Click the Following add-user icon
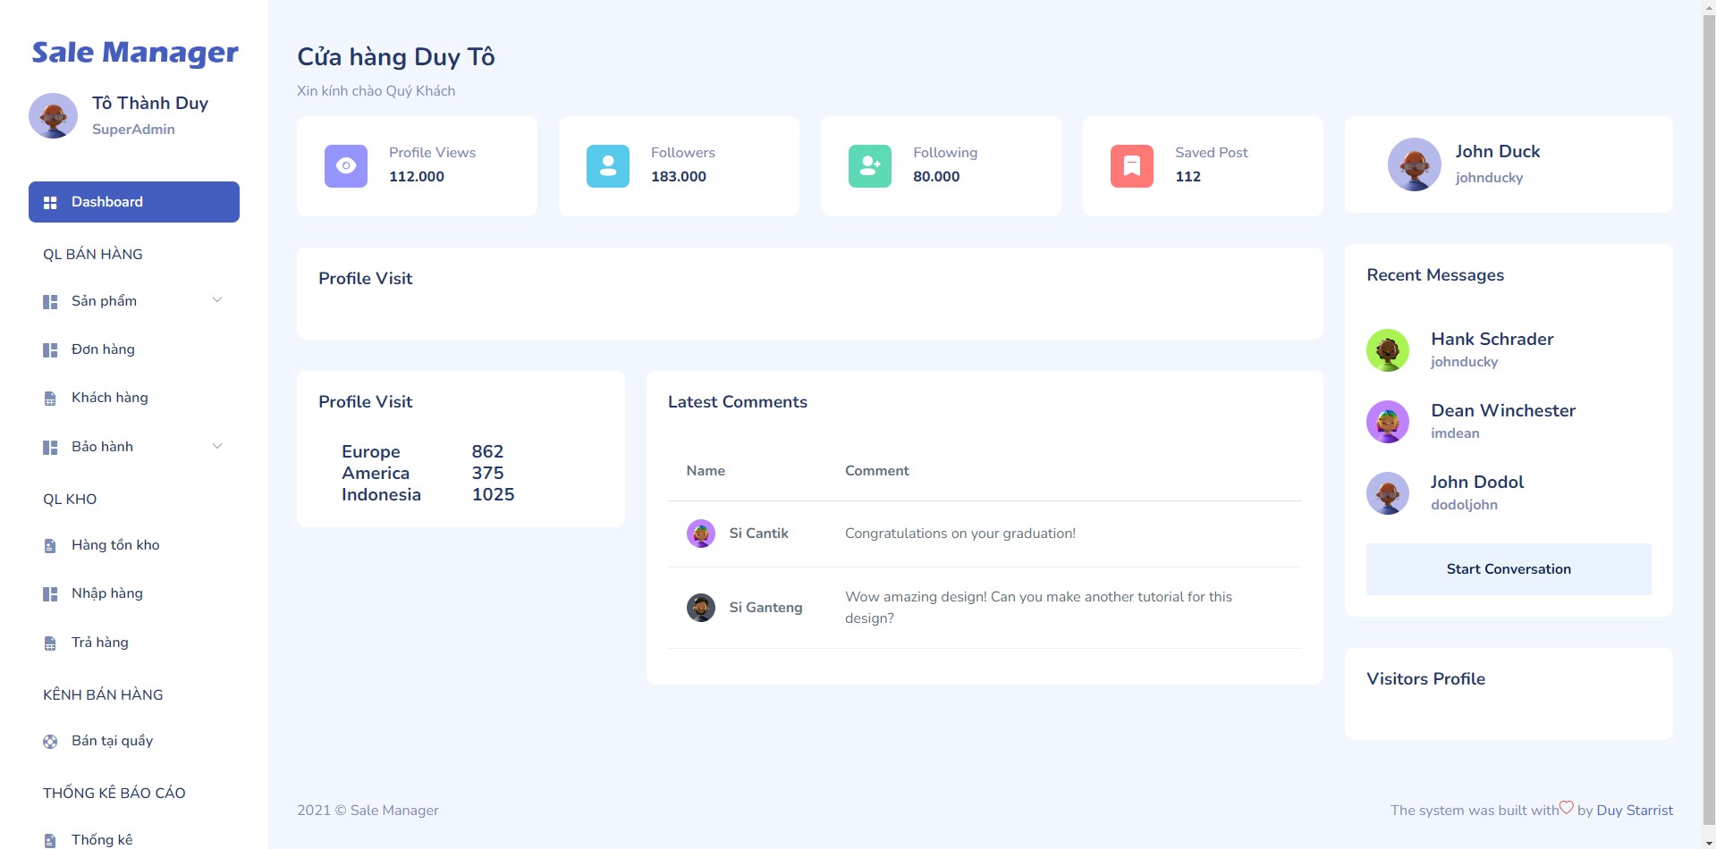Screen dimensions: 1716x849 (869, 166)
